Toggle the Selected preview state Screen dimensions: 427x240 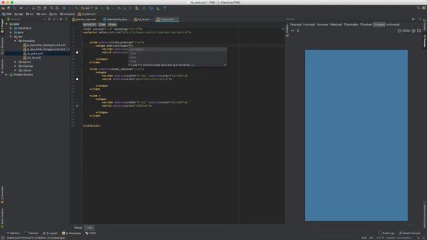[336, 25]
